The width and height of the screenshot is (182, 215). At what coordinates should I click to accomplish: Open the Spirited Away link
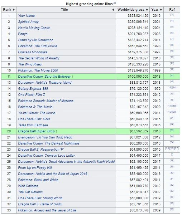[28, 22]
